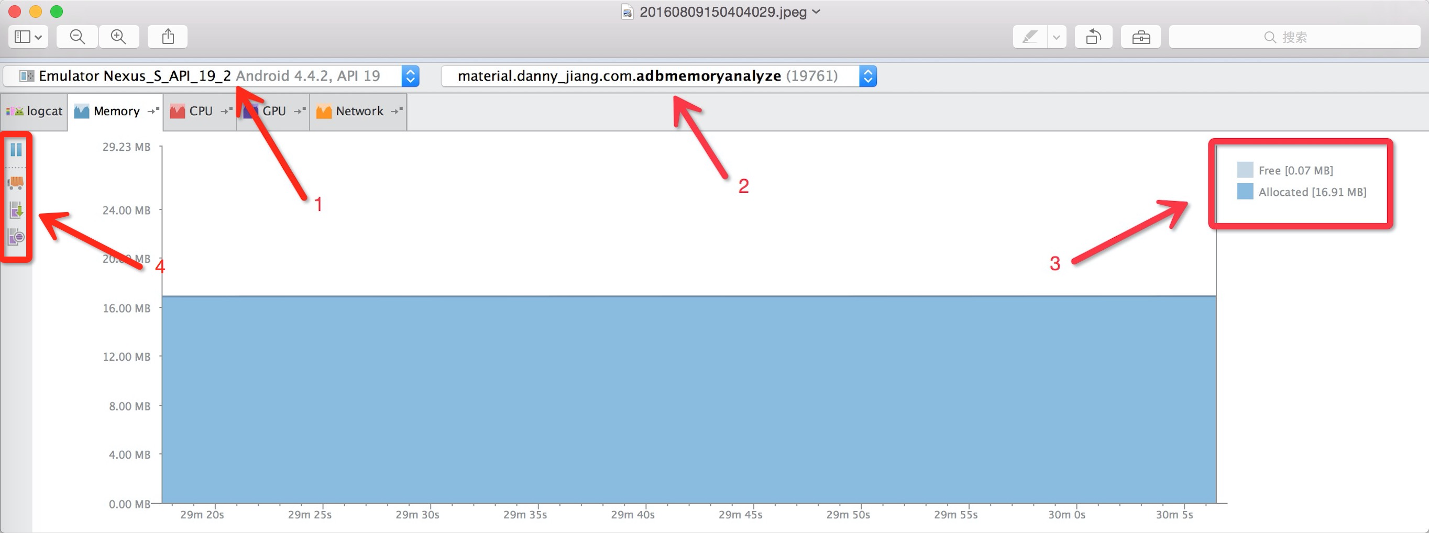Image resolution: width=1429 pixels, height=533 pixels.
Task: Click the 29m 45s time label
Action: point(740,515)
